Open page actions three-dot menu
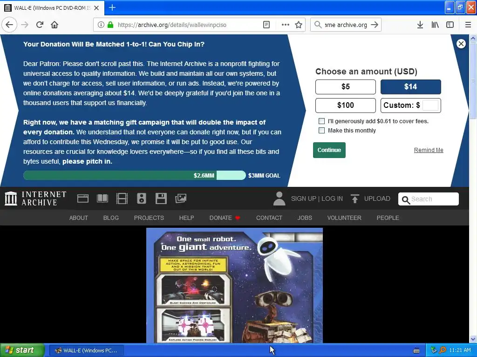477x357 pixels. [285, 25]
